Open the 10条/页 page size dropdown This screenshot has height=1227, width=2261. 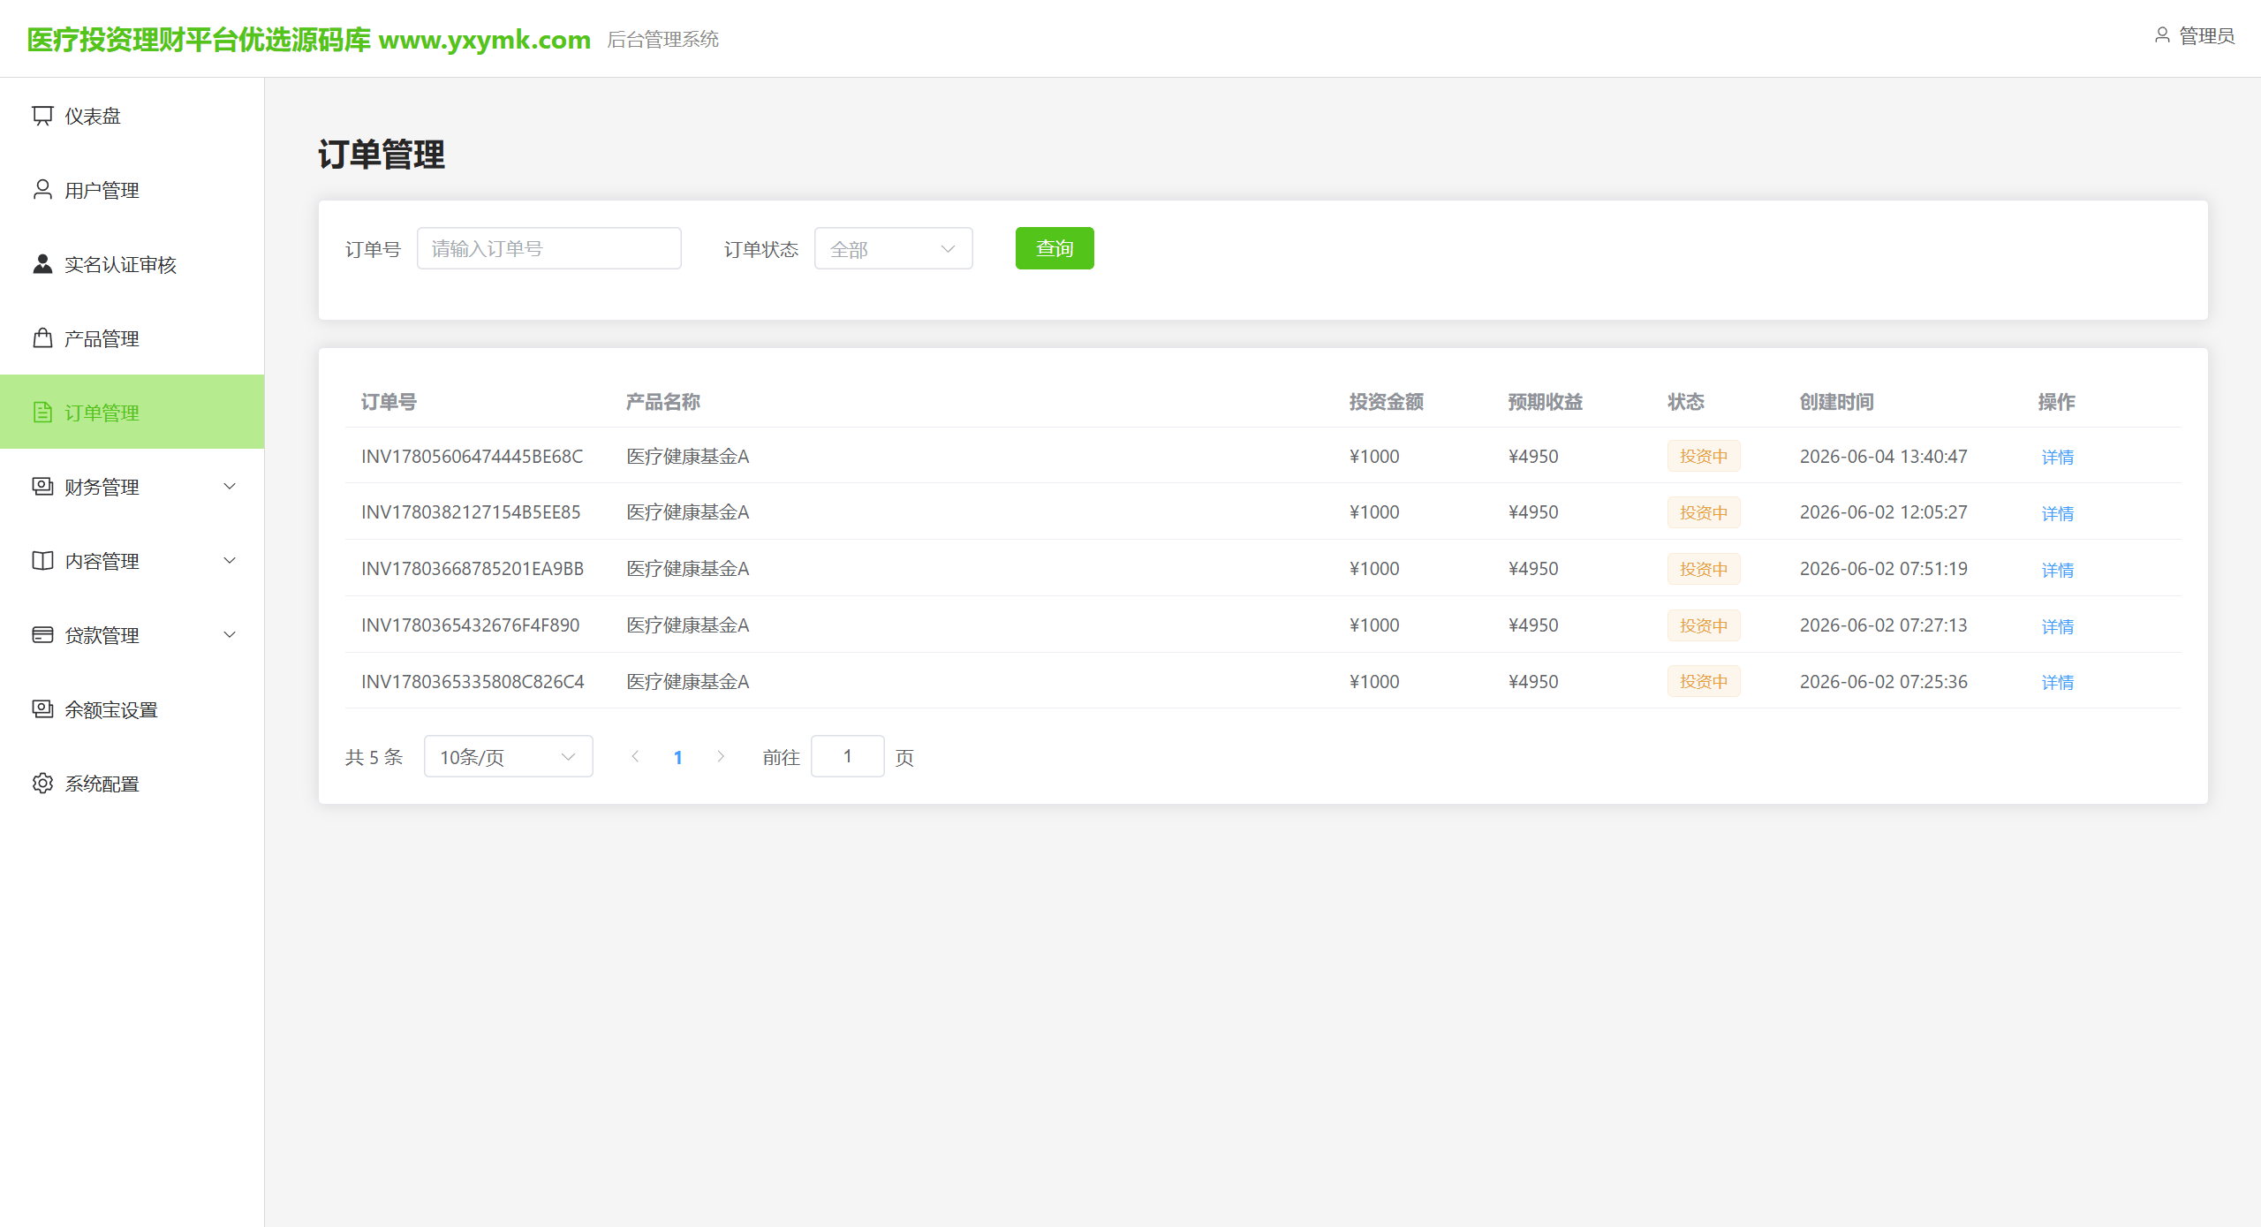[508, 757]
